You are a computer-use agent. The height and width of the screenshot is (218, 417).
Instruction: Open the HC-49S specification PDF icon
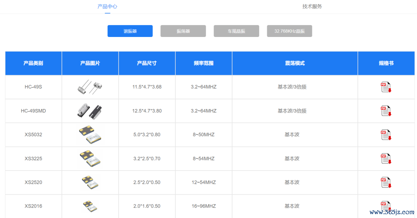point(386,87)
